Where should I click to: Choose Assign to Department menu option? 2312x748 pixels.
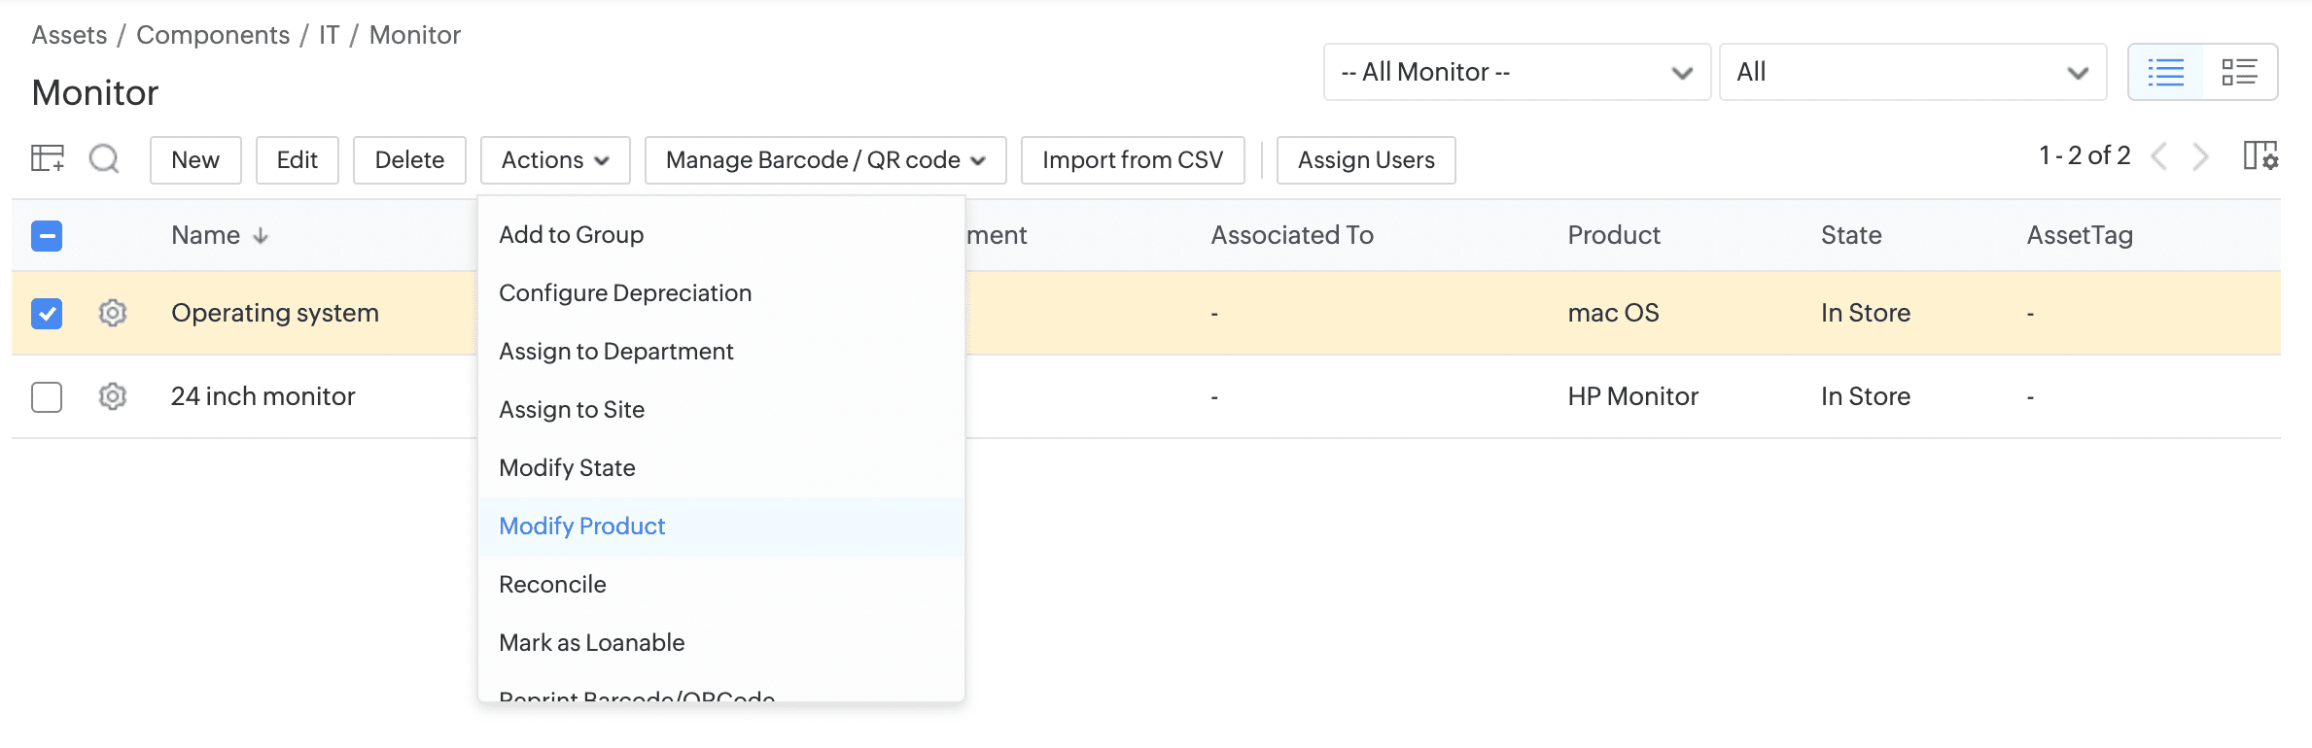[x=615, y=352]
